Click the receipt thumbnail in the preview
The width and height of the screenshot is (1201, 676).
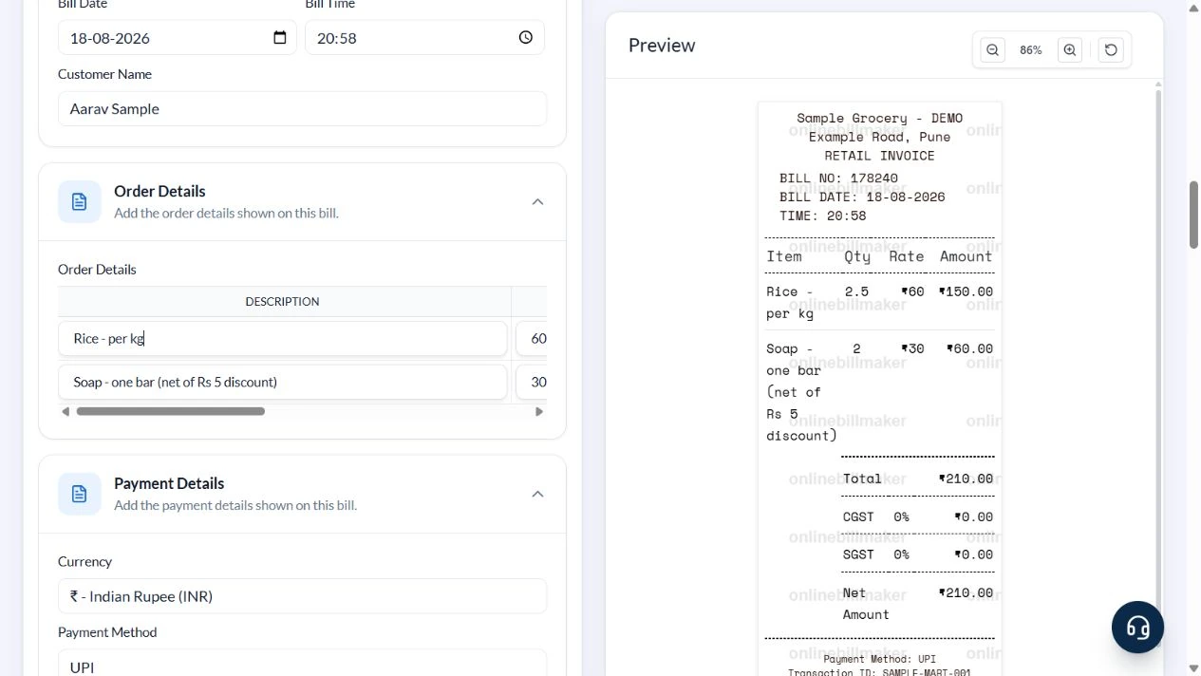tap(880, 389)
